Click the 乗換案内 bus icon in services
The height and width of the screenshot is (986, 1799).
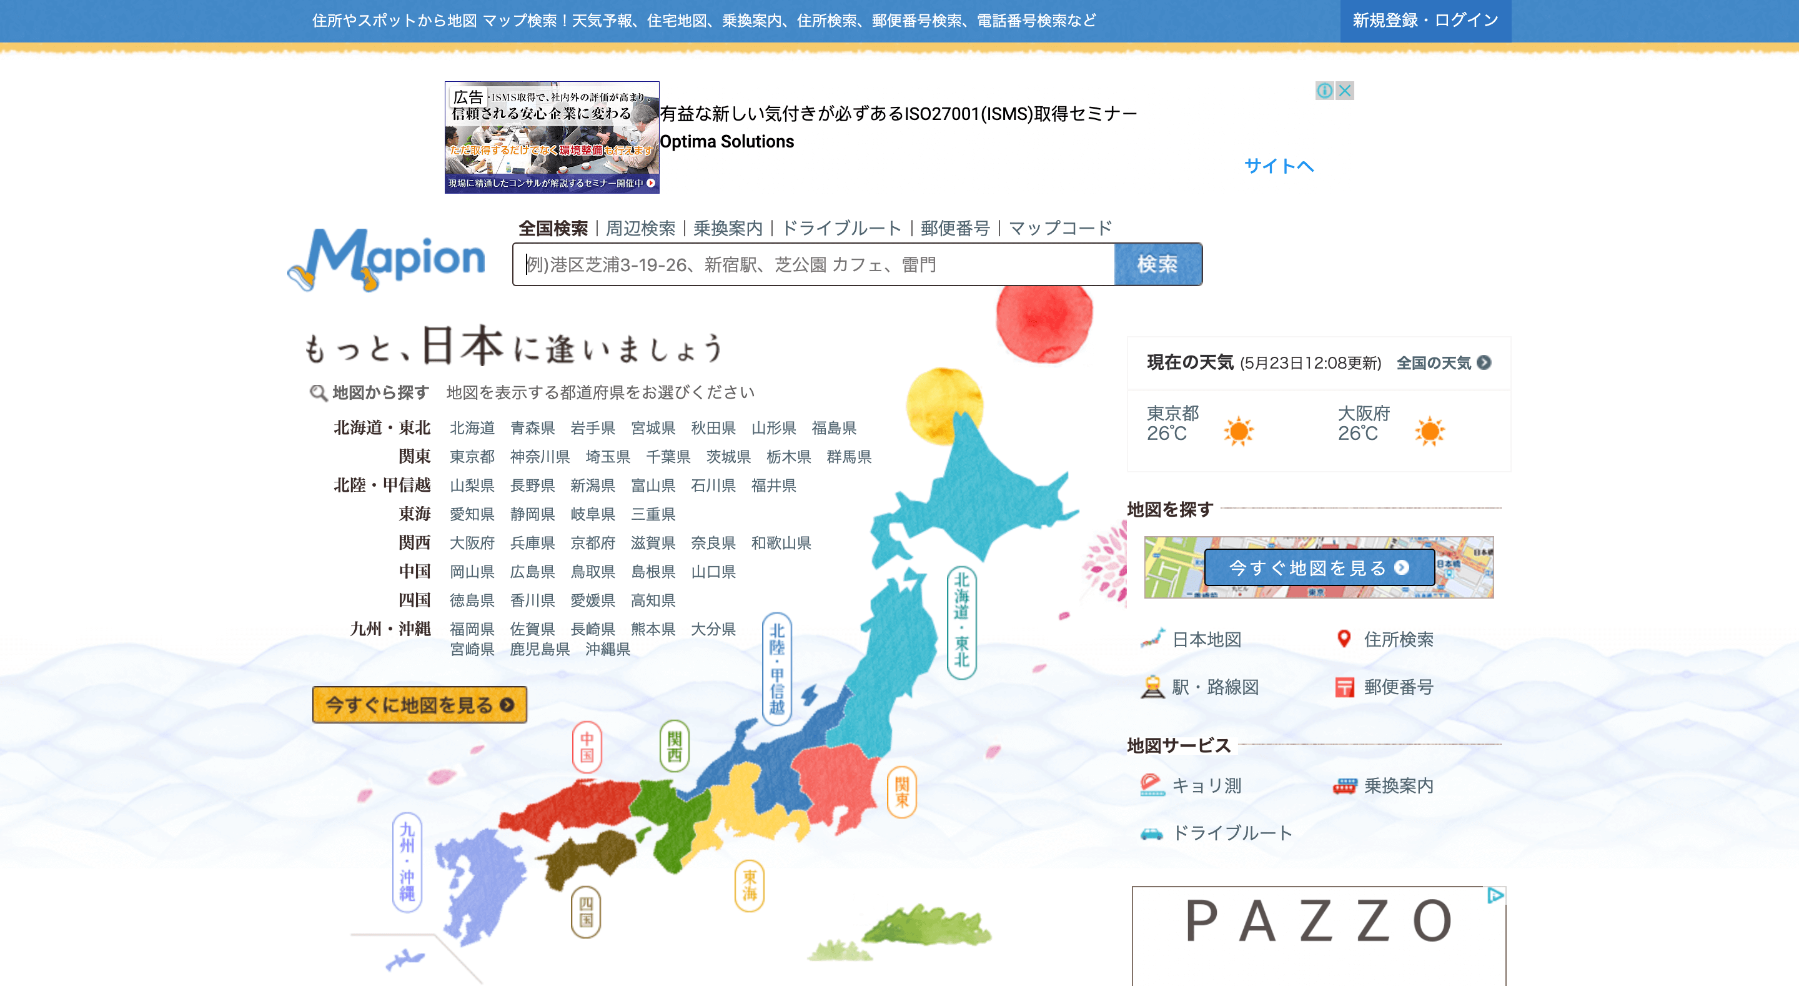(x=1344, y=786)
